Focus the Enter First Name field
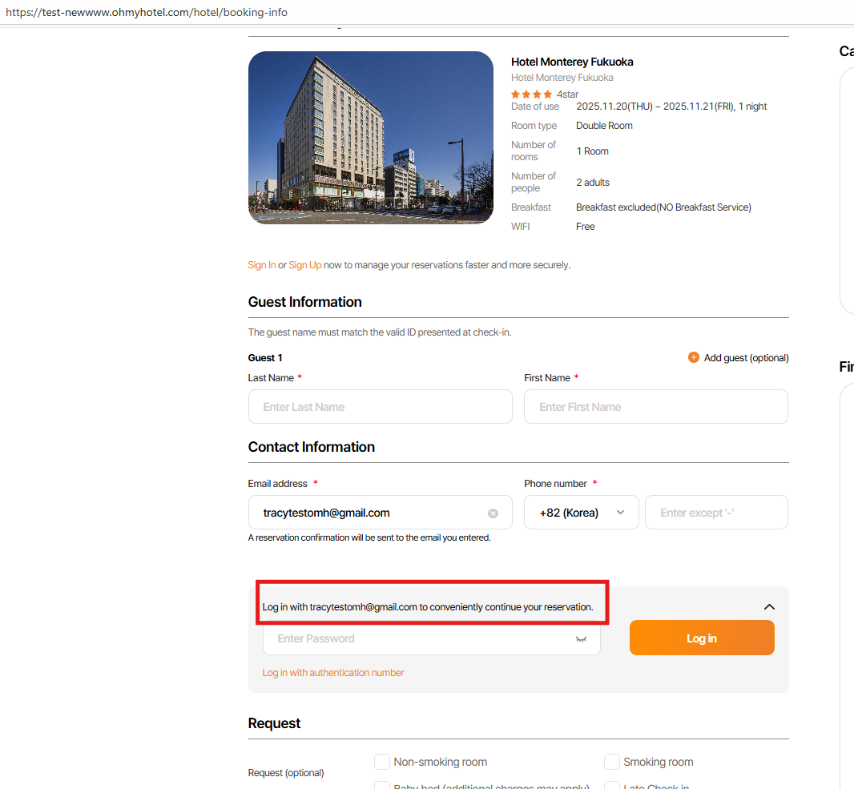Viewport: 854px width, 789px height. (x=655, y=407)
